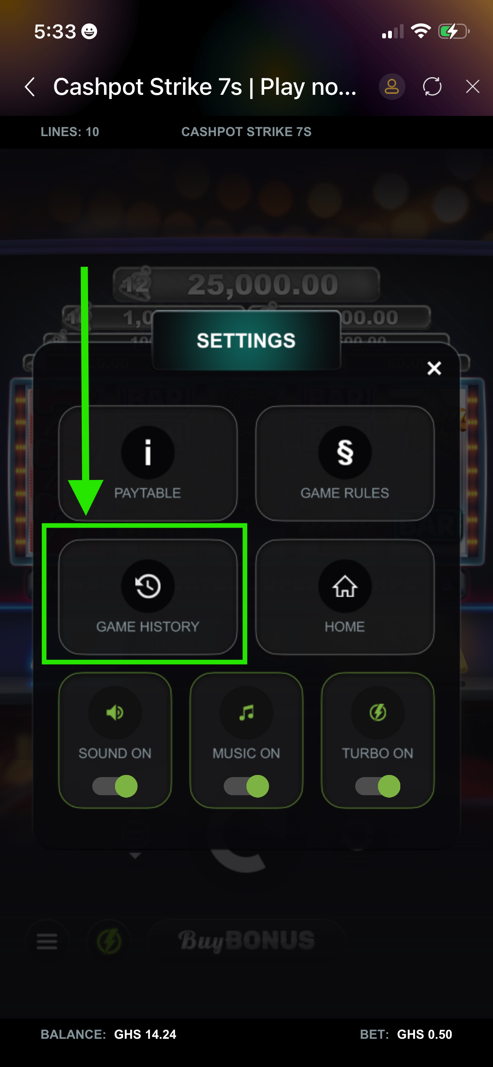Viewport: 493px width, 1067px height.
Task: Open Game History clock icon
Action: [148, 586]
